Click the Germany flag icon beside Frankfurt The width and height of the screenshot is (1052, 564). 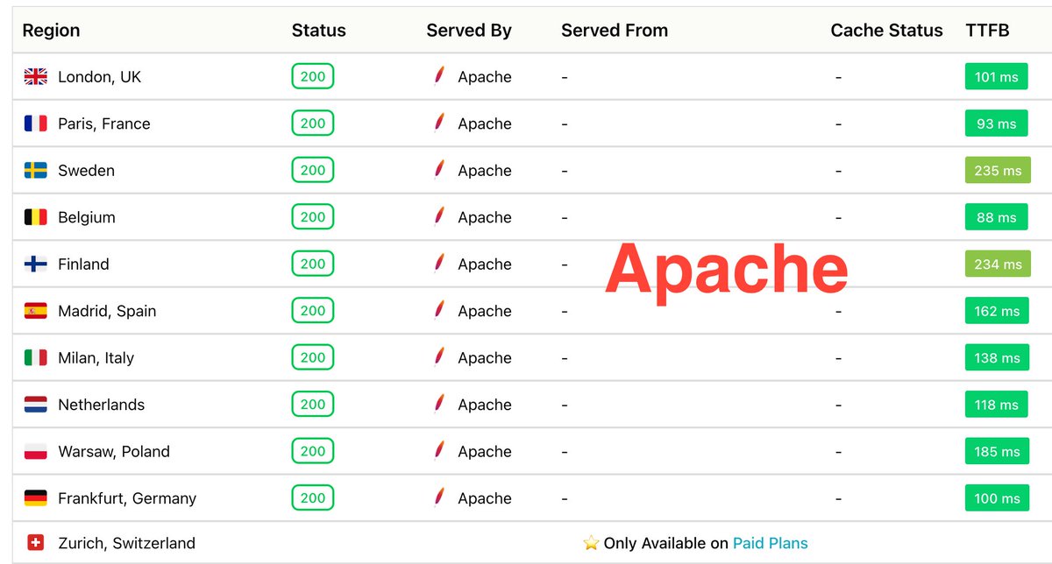(35, 498)
